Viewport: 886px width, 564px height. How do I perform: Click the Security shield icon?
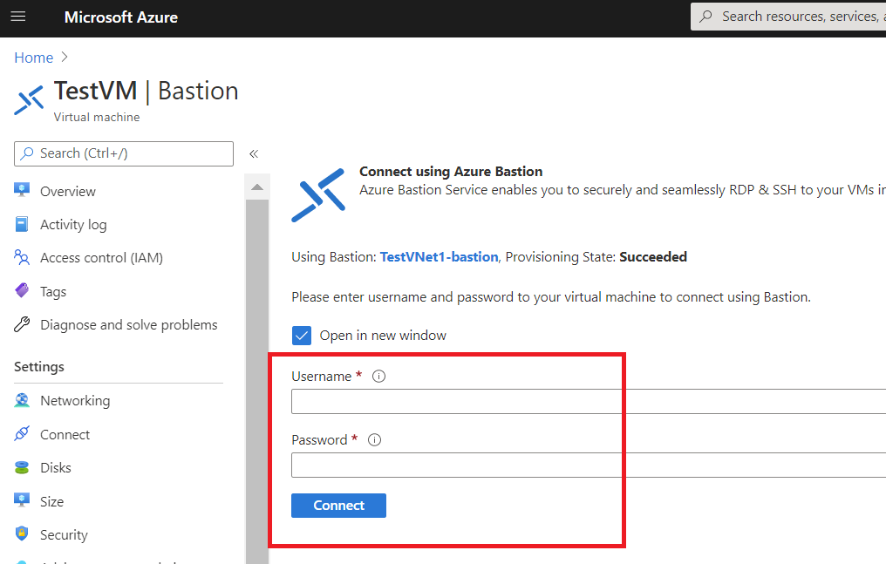(x=23, y=534)
